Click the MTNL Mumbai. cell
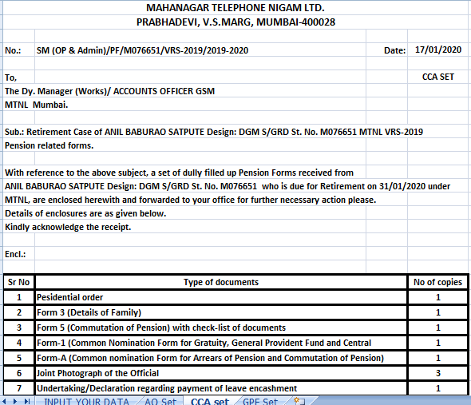471x405 pixels. pos(37,105)
